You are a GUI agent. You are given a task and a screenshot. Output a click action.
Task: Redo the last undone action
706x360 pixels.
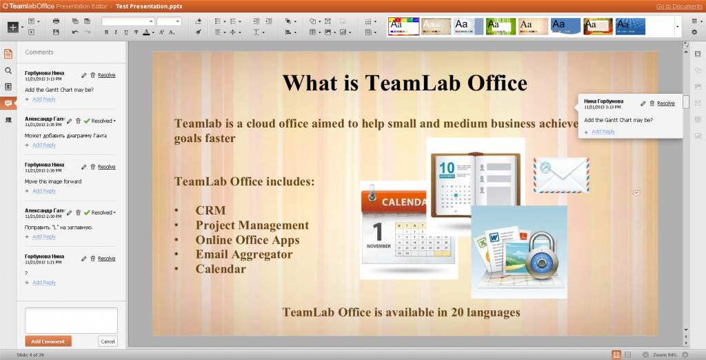87,32
